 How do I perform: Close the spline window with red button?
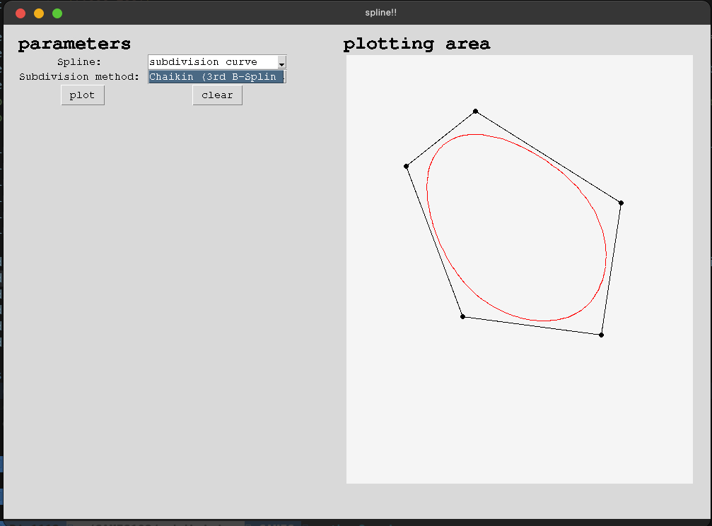[x=21, y=13]
